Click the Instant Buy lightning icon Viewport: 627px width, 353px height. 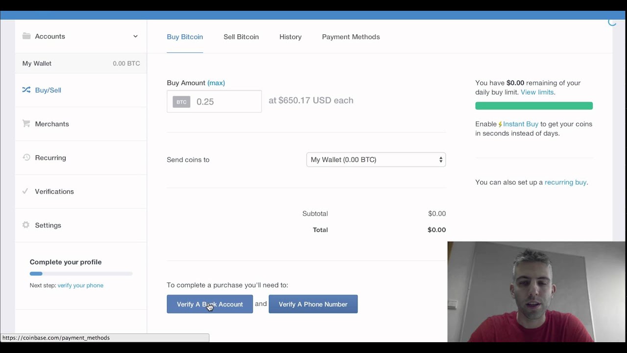point(500,125)
